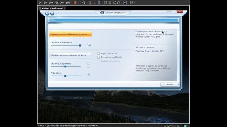Go back with the blue arrow button
The image size is (227, 127).
[x=47, y=13]
